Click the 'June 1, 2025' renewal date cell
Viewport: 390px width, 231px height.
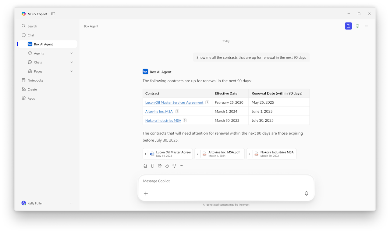(279, 112)
